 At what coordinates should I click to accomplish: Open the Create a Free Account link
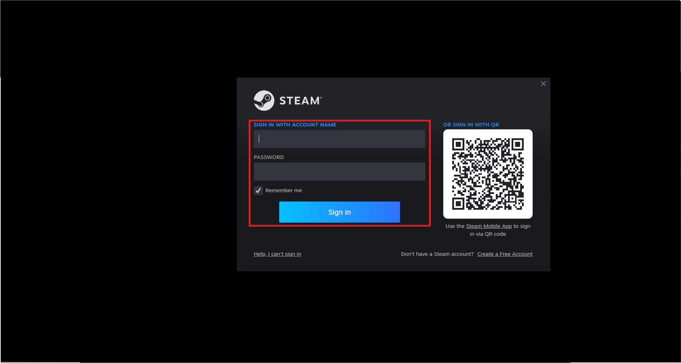tap(505, 254)
